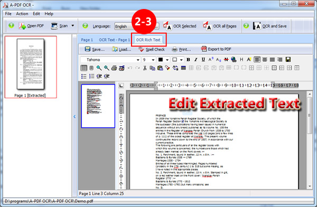Screen dimensions: 317x207
Task: Open the Help menu
Action: (49, 14)
